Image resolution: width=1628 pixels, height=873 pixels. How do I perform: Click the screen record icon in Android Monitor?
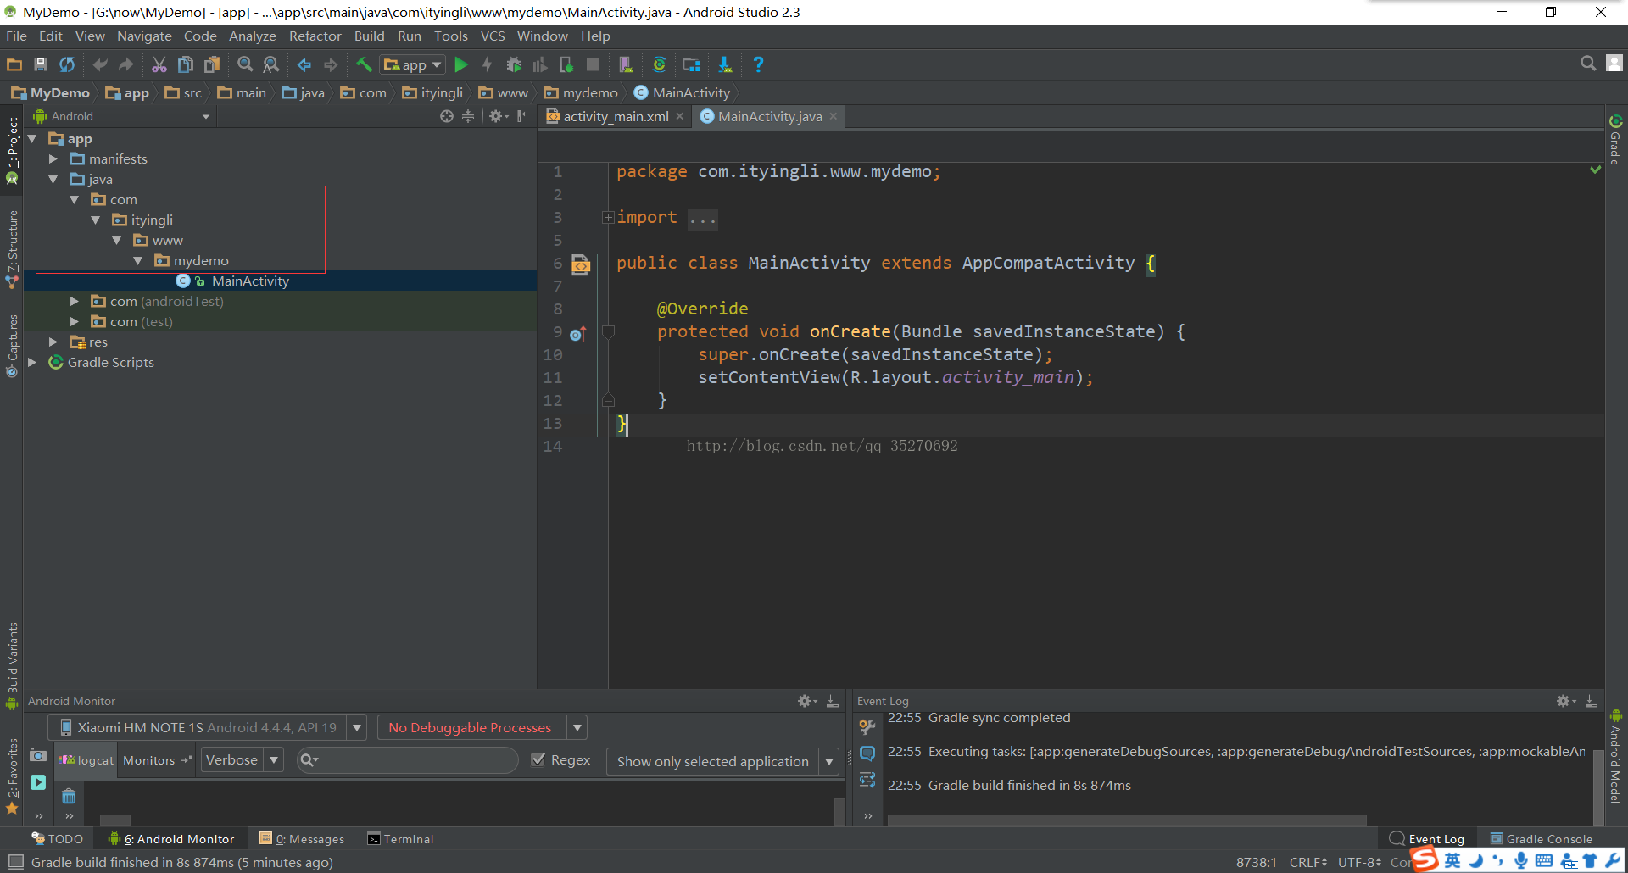(38, 782)
